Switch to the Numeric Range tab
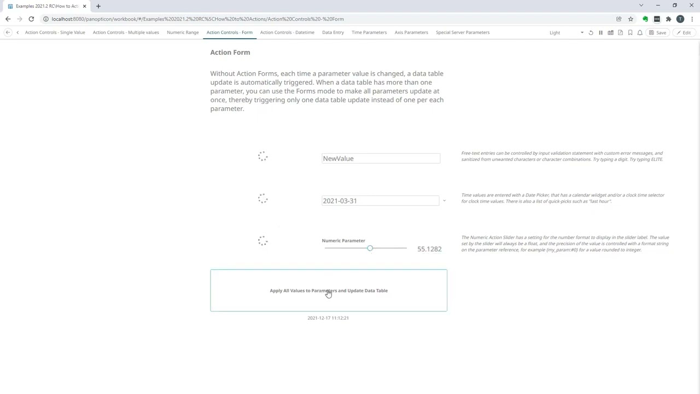 click(x=183, y=32)
